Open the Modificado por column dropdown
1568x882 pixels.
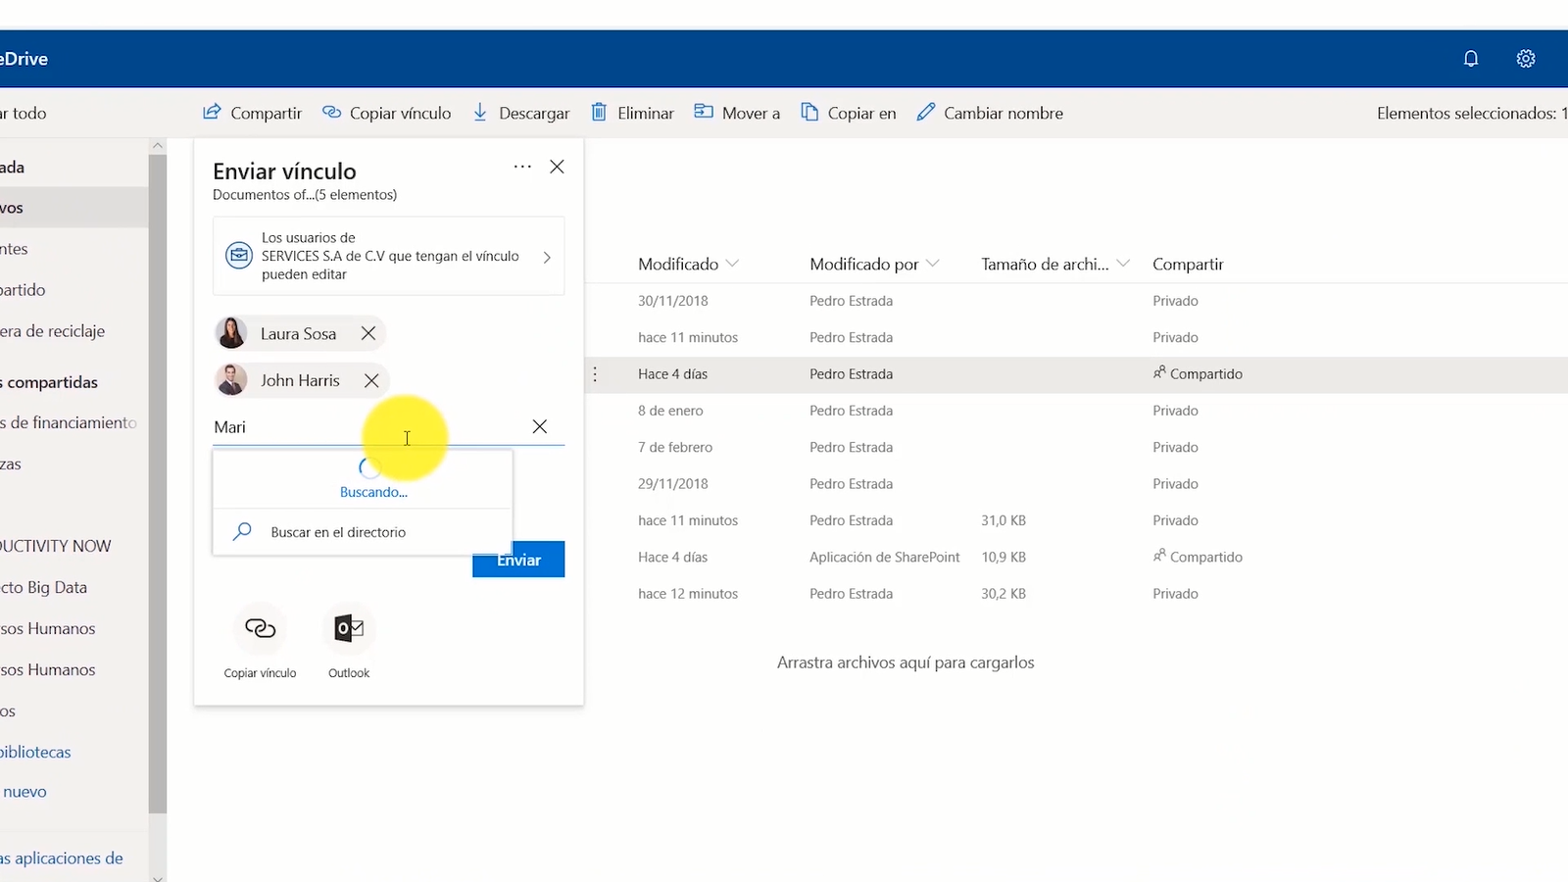(933, 264)
